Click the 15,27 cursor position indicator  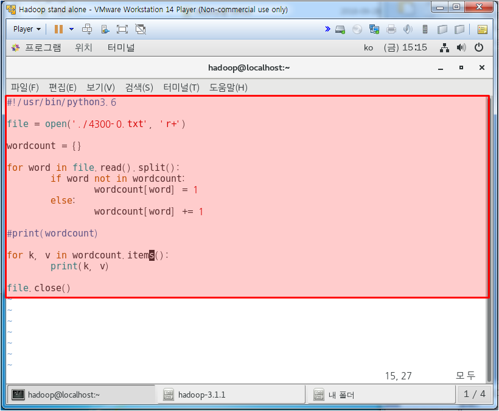tap(398, 376)
